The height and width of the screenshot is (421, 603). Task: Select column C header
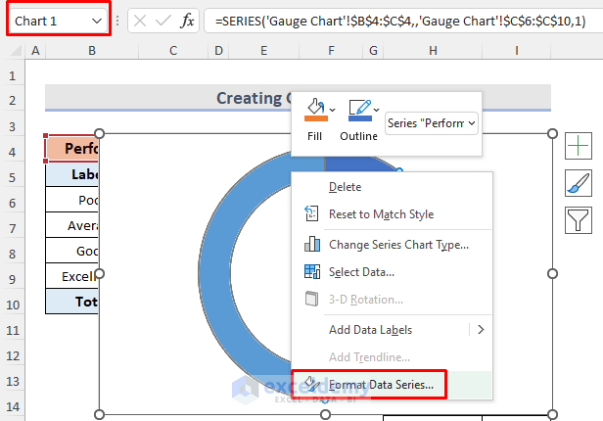pyautogui.click(x=173, y=50)
